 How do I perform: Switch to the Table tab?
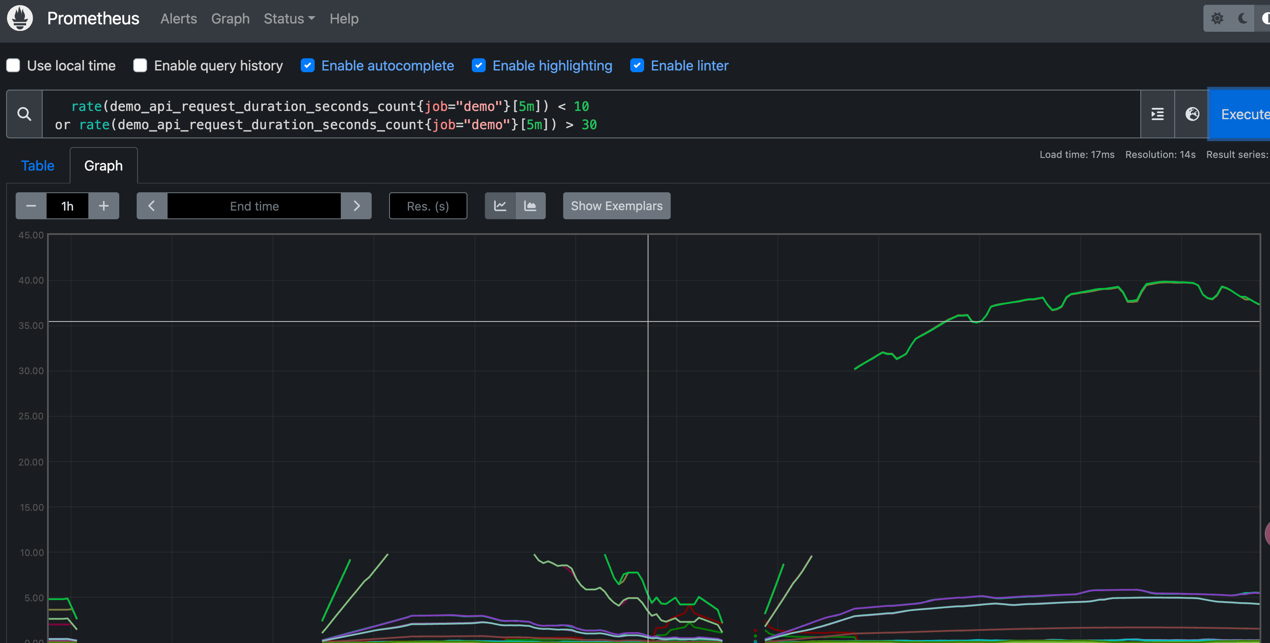tap(37, 166)
